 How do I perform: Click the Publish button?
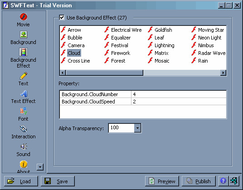(x=199, y=181)
